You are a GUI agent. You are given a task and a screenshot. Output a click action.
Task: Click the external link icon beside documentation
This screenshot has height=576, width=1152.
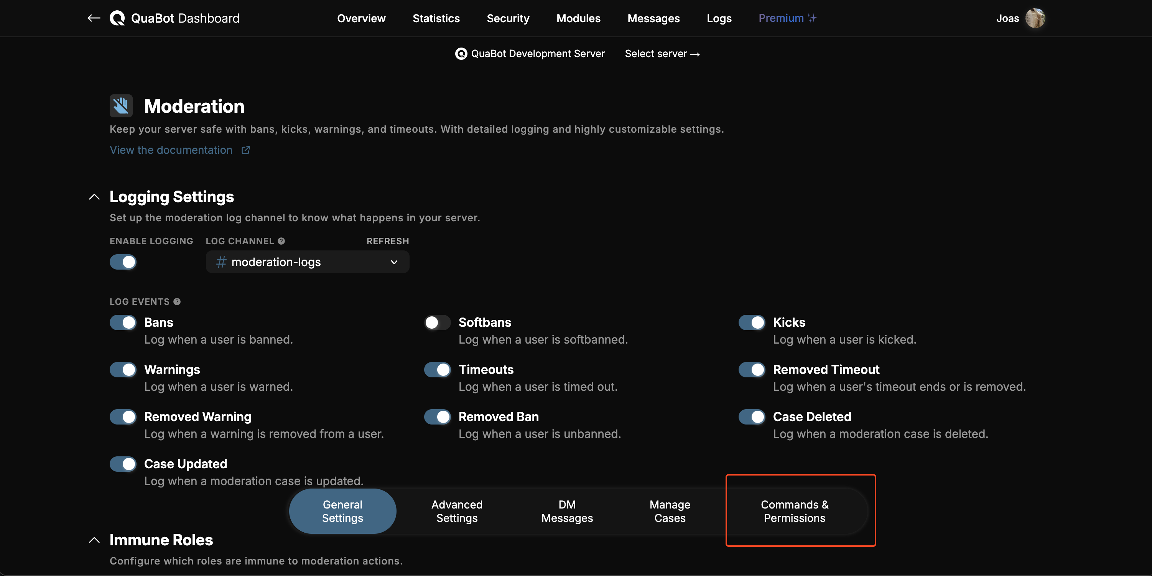[245, 150]
